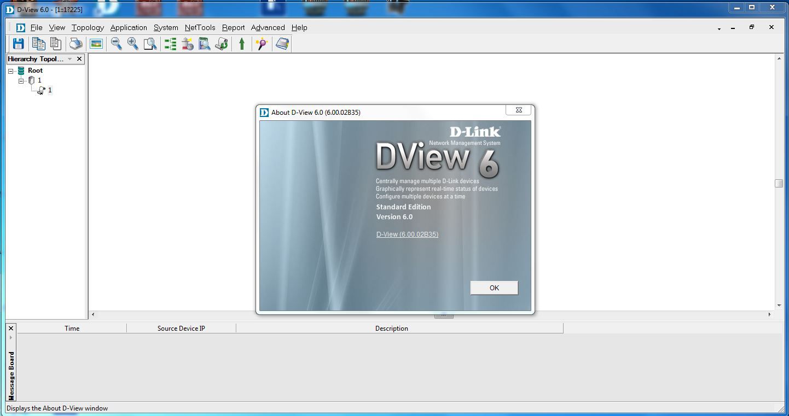Open the Advanced menu

pos(268,27)
